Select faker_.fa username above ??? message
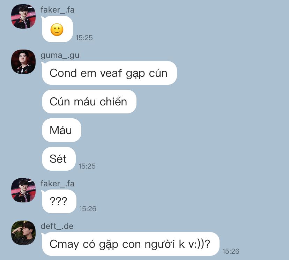Screen dimensions: 289x260 pyautogui.click(x=58, y=184)
